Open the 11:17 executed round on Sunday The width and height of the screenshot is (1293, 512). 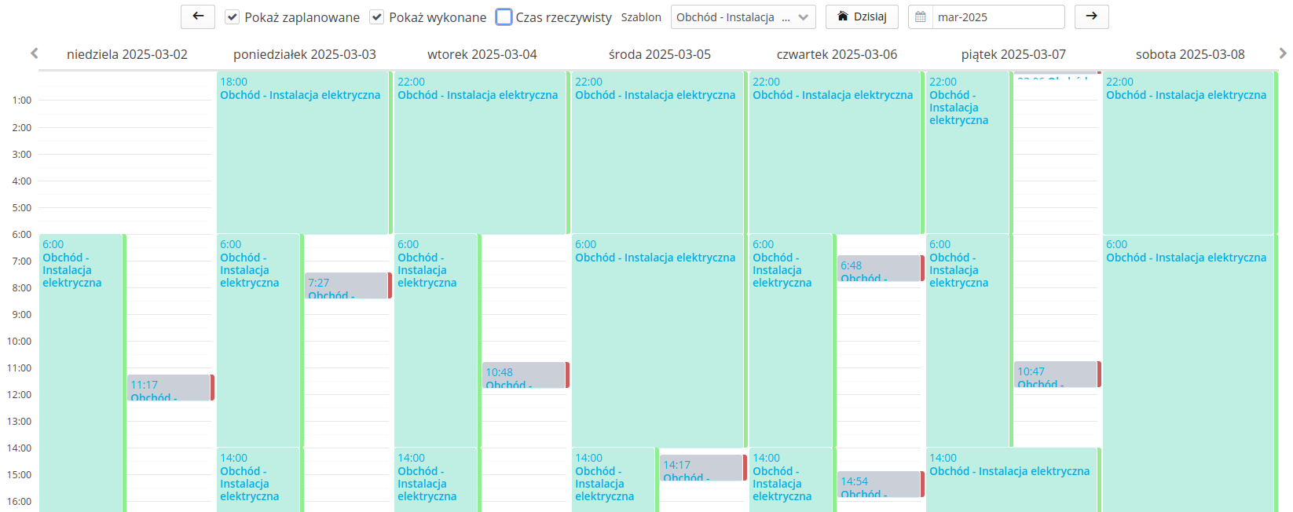169,388
